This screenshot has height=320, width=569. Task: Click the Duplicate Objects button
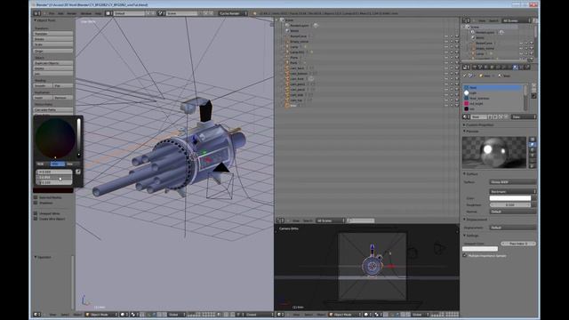(x=53, y=63)
